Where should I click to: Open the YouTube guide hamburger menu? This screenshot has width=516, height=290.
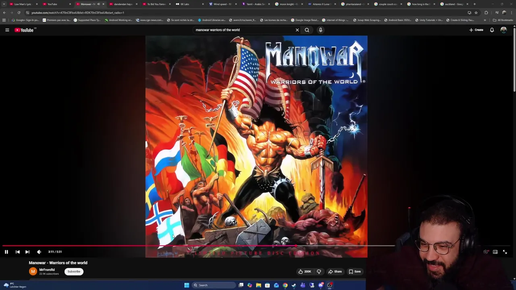(x=7, y=30)
